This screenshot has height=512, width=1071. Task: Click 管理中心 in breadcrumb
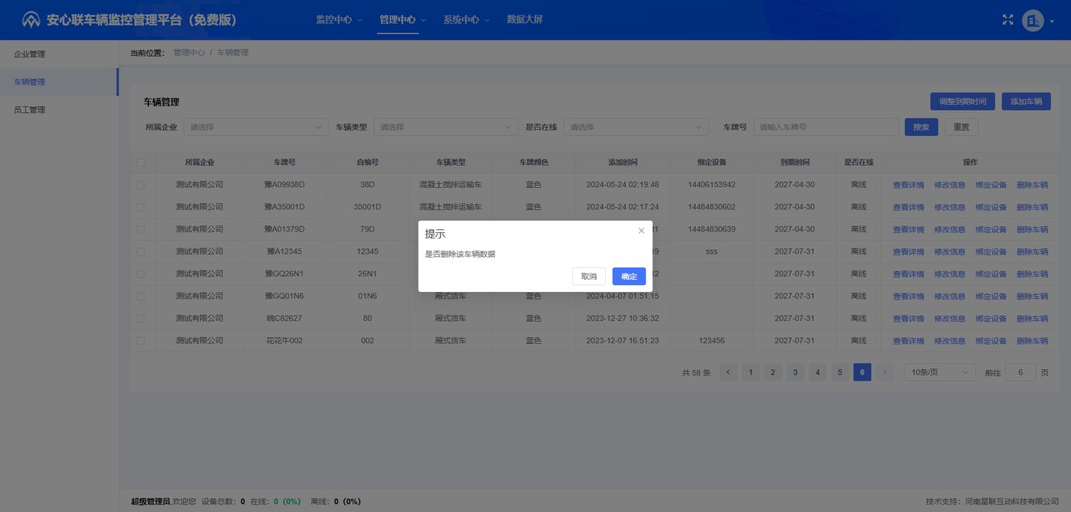coord(189,53)
